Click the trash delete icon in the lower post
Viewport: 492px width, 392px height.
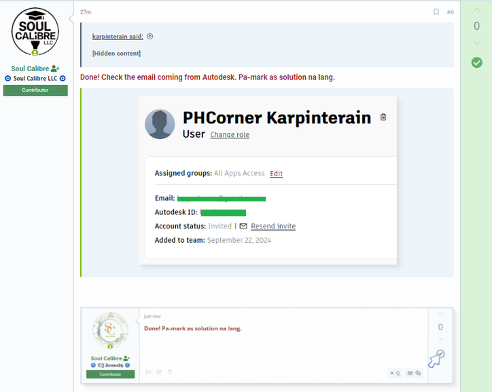(170, 372)
